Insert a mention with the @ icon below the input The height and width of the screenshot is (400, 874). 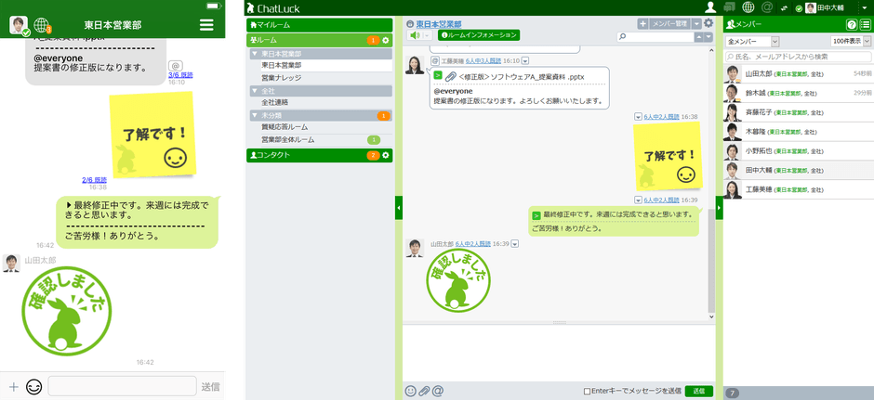click(438, 391)
